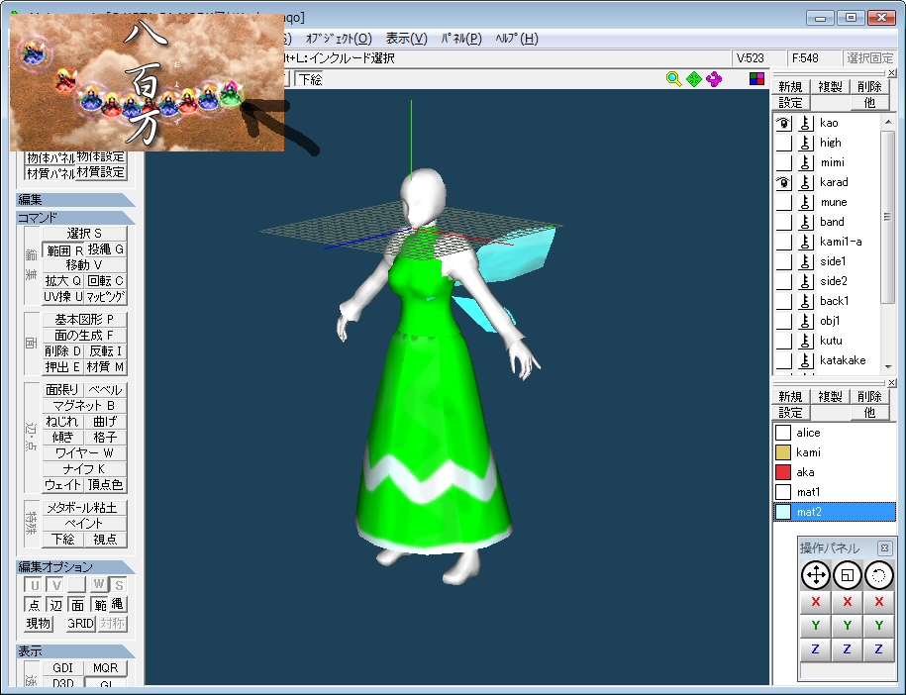Open the 表示(V) menu

pyautogui.click(x=406, y=39)
